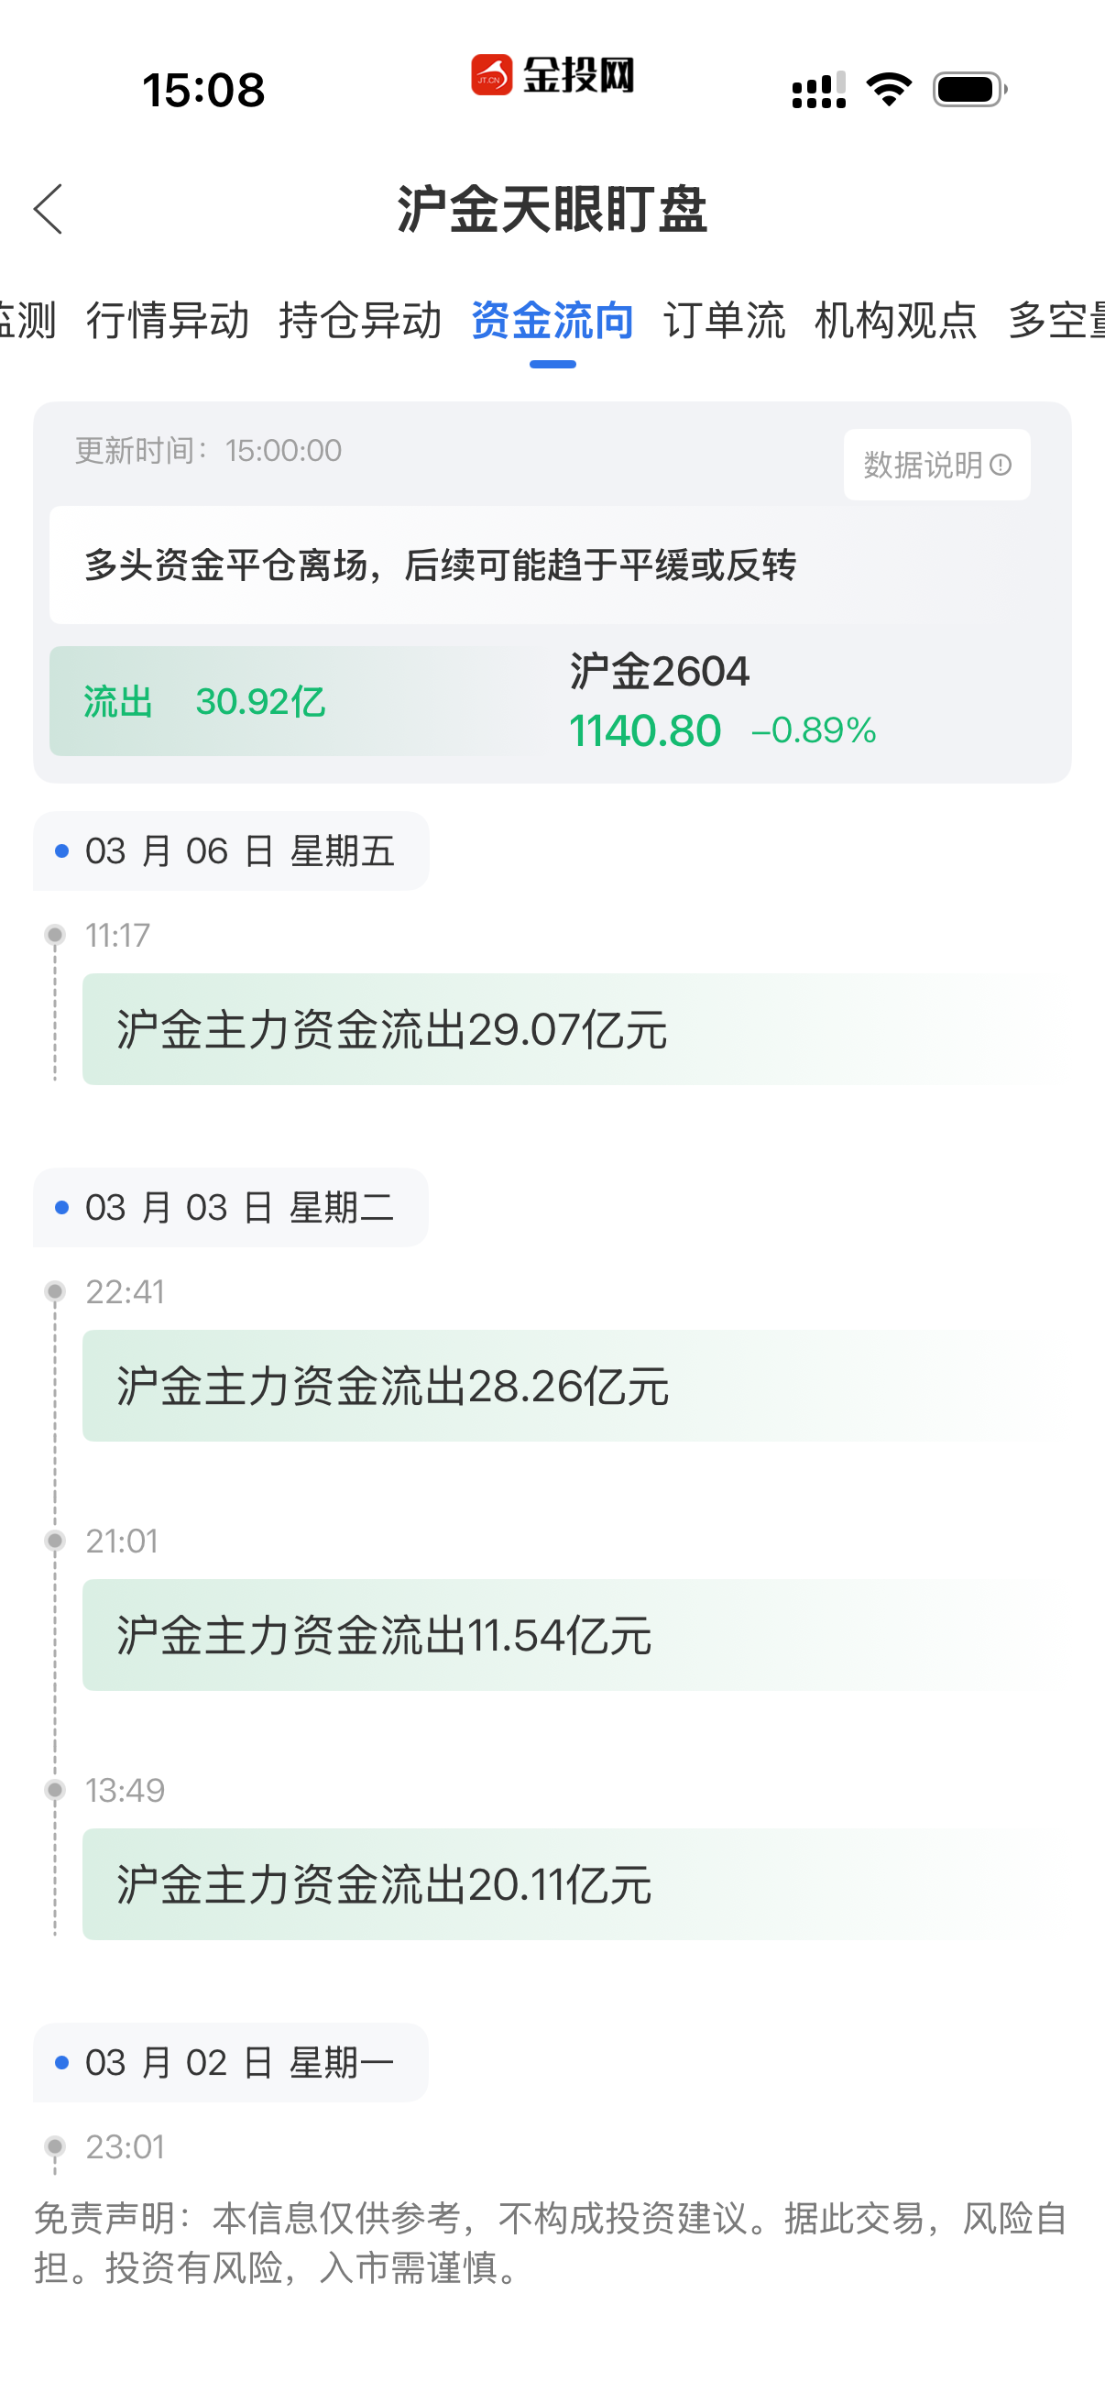1105x2403 pixels.
Task: Tap the 多头资金平仓离场 summary text
Action: point(440,565)
